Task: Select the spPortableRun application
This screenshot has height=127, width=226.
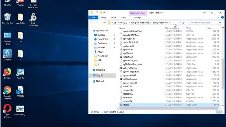Action: 128,68
